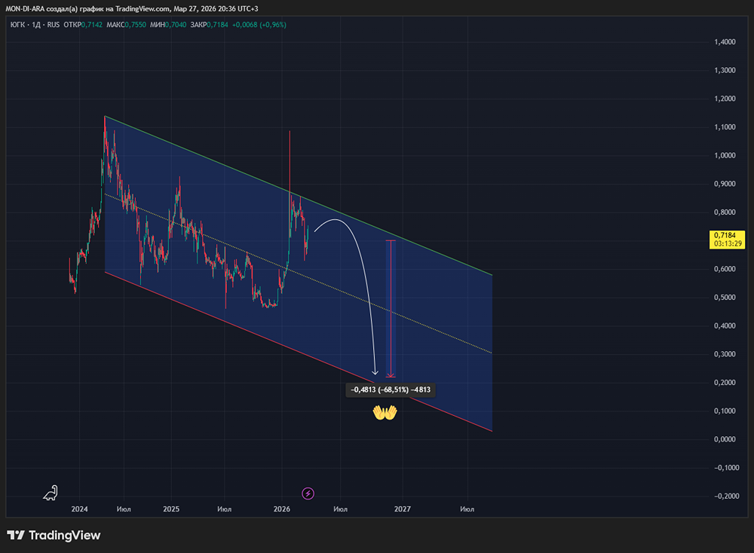This screenshot has width=754, height=553.
Task: Click the yellow 0,7184 current price label
Action: (727, 240)
